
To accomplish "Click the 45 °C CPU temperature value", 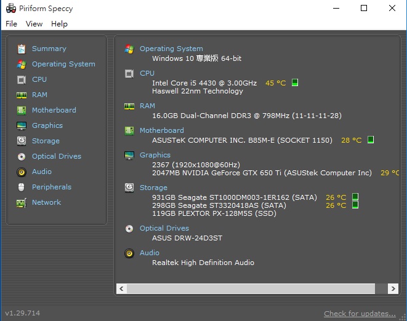I will coord(276,83).
